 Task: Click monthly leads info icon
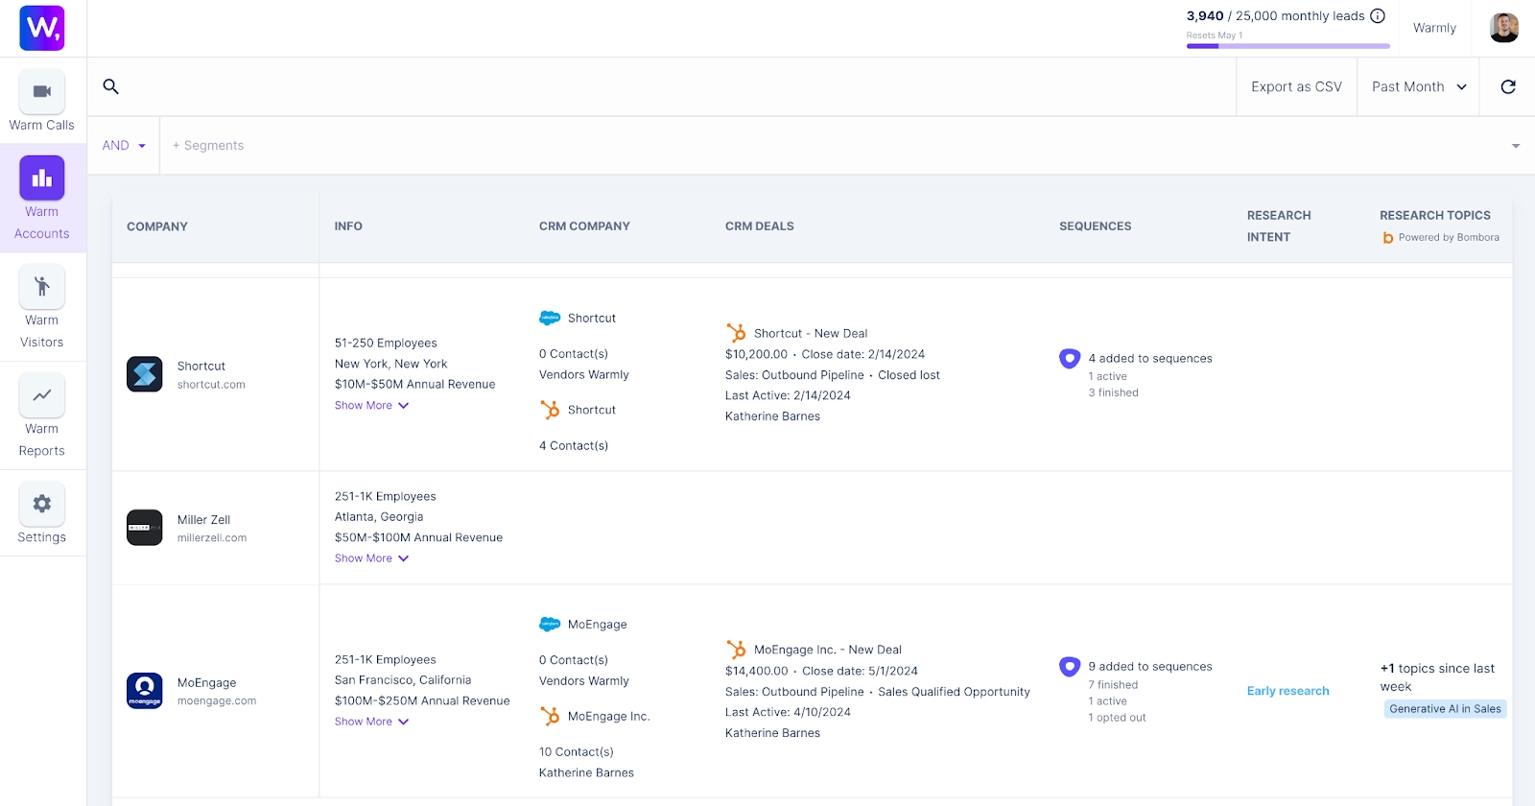[1378, 15]
